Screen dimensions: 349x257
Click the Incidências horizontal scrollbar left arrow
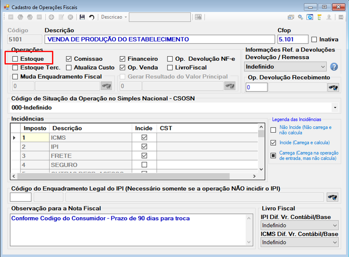coord(14,176)
